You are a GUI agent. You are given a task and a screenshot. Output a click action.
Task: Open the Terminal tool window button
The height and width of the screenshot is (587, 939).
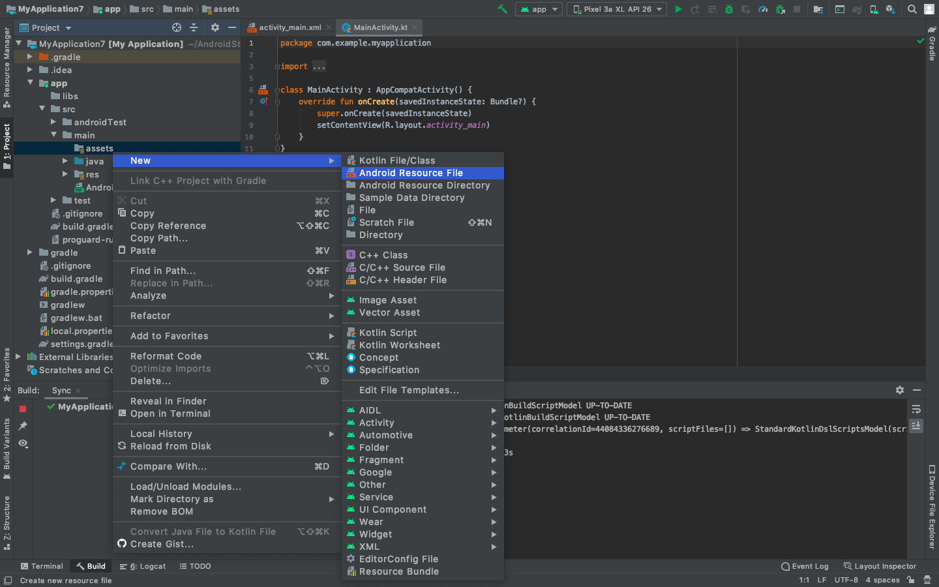tap(42, 566)
